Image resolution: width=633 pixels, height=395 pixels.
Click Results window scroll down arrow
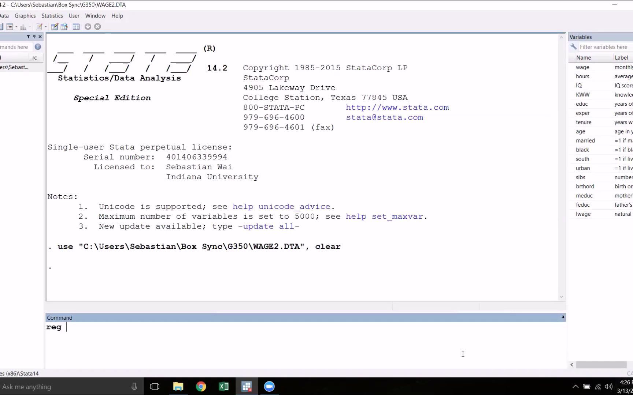[561, 297]
